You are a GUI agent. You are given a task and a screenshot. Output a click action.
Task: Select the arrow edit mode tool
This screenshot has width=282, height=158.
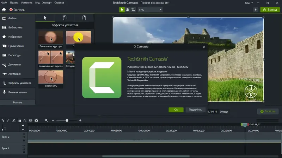pyautogui.click(x=122, y=10)
